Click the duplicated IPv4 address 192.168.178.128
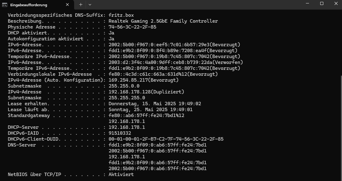The image size is (342, 181). point(129,92)
